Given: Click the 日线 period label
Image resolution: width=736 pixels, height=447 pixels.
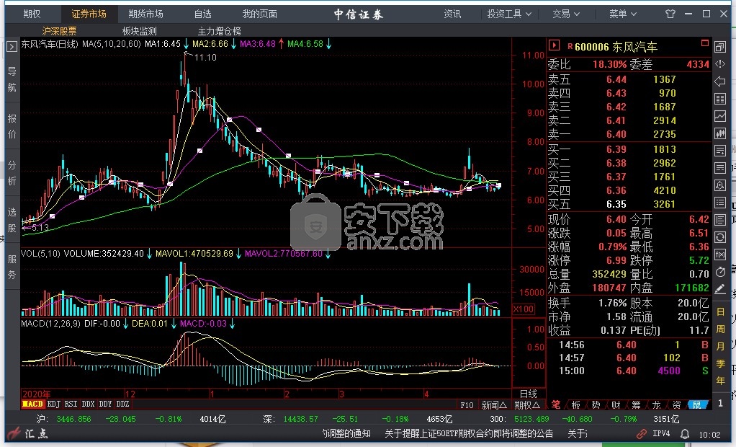Looking at the screenshot, I should click(528, 394).
